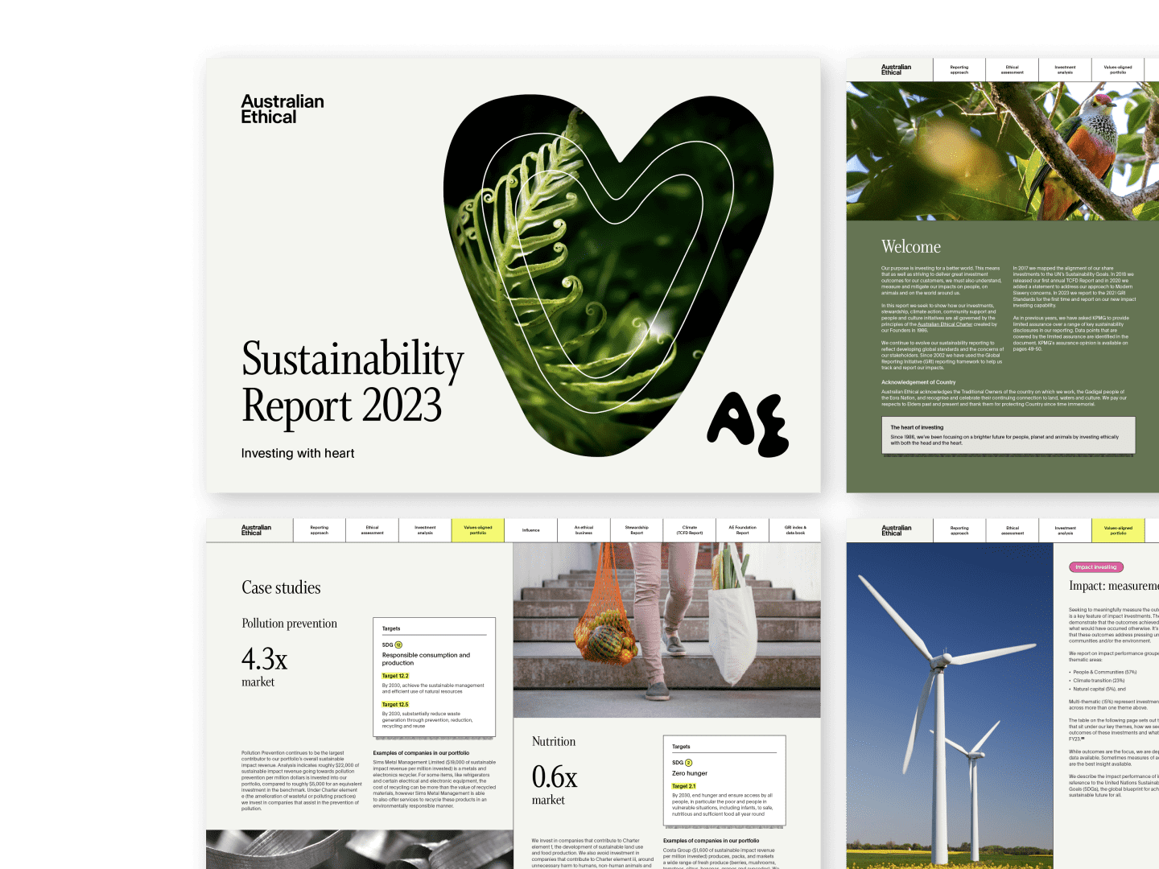This screenshot has height=869, width=1159.
Task: Click The heart of investing callout box
Action: pos(1008,435)
